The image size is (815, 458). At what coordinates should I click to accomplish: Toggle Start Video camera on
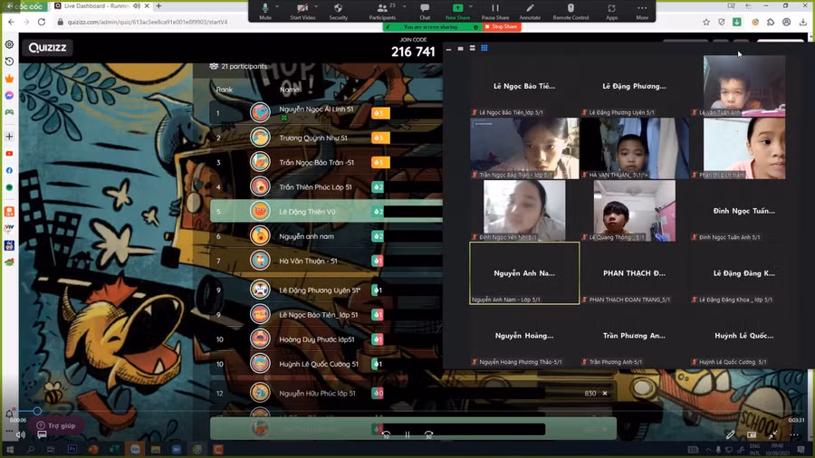[x=302, y=8]
